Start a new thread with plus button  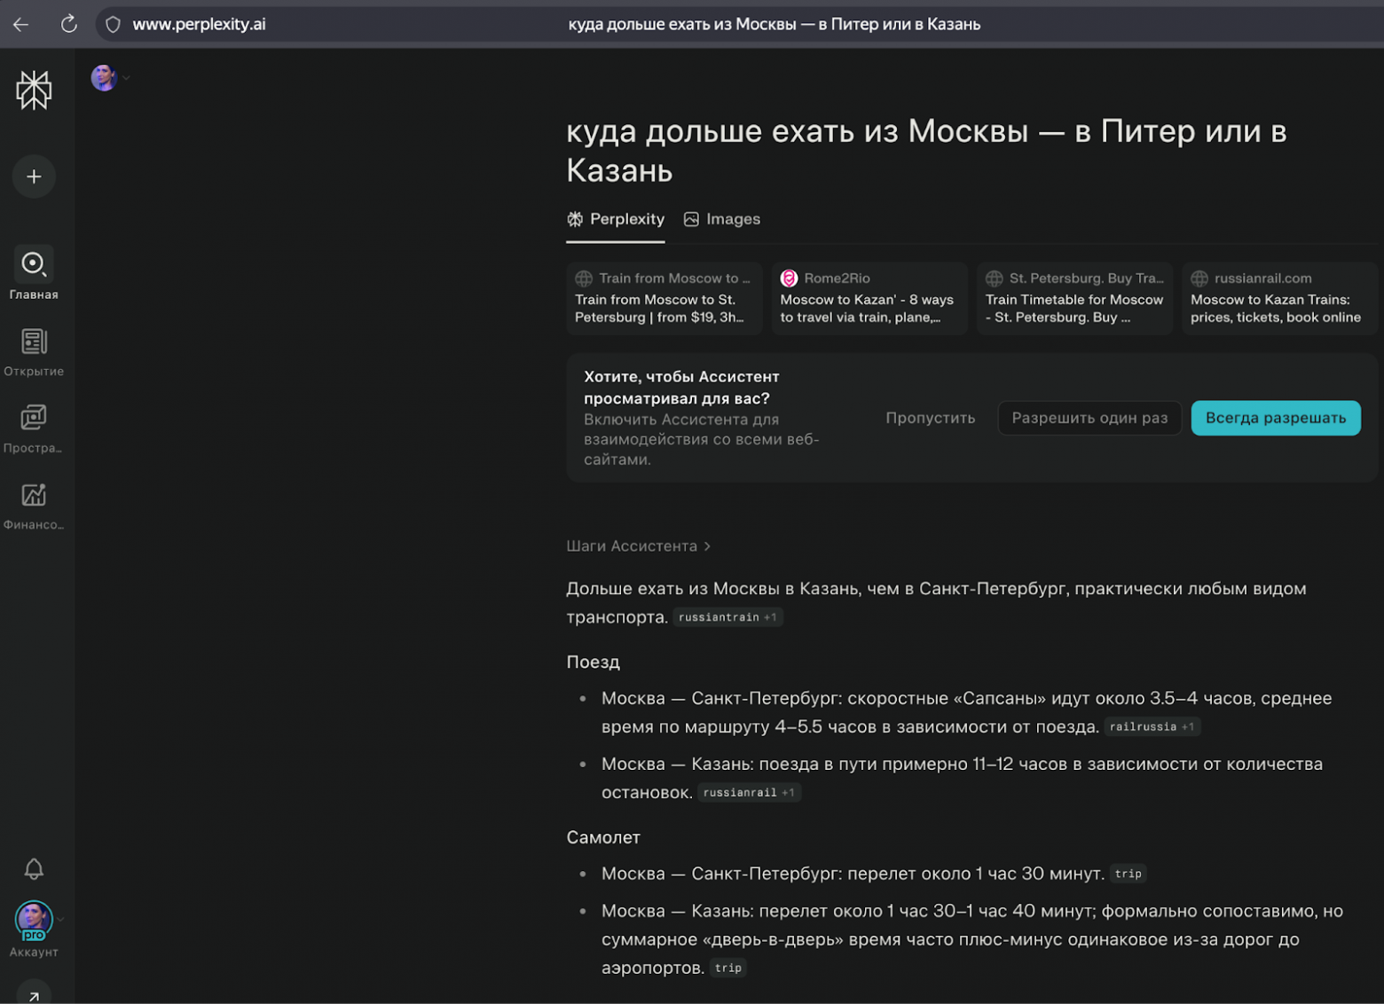click(34, 176)
